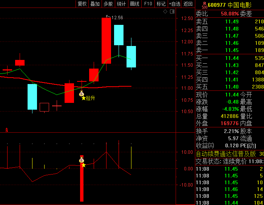Click the 收益(三) value 0.120
The width and height of the screenshot is (264, 205).
232,145
